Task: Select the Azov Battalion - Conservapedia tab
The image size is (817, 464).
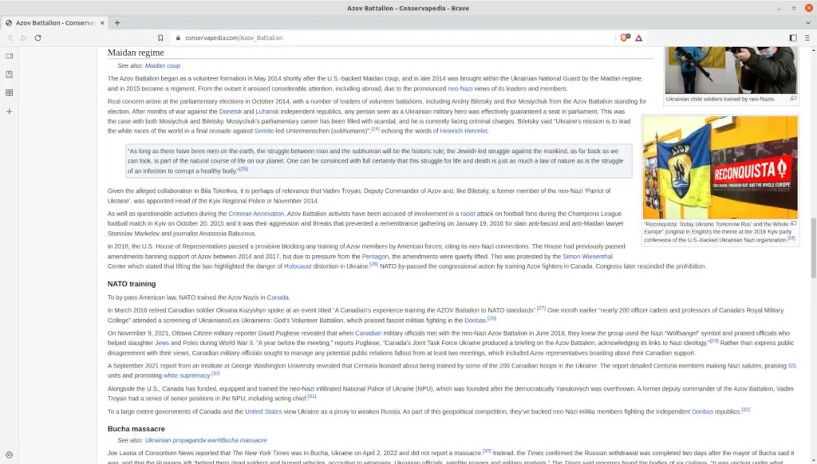Action: point(52,22)
